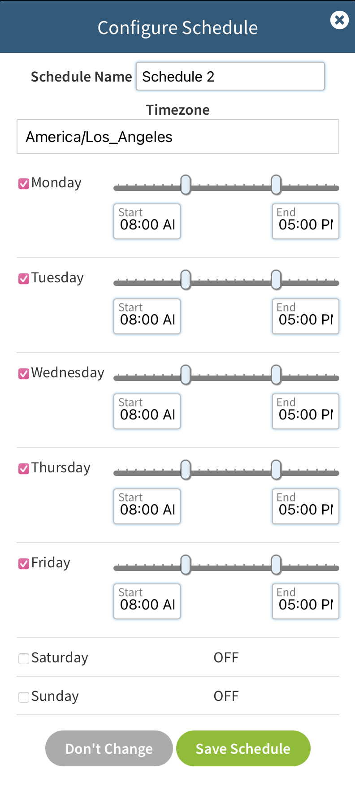Select Wednesday's Start time box

[147, 411]
